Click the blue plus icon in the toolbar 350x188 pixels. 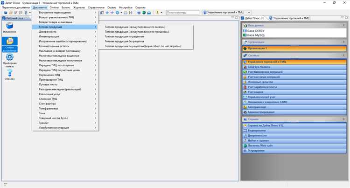coord(112,13)
